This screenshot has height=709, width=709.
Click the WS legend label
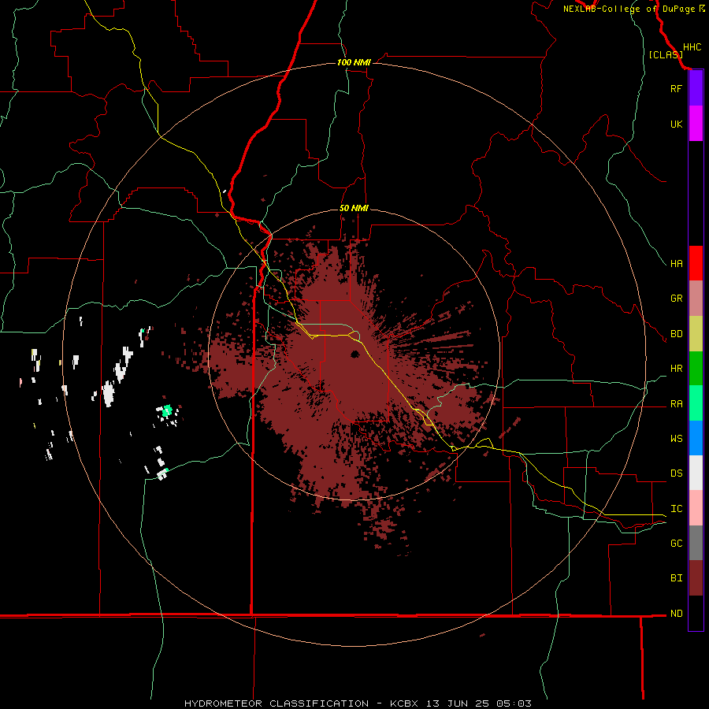pyautogui.click(x=676, y=439)
